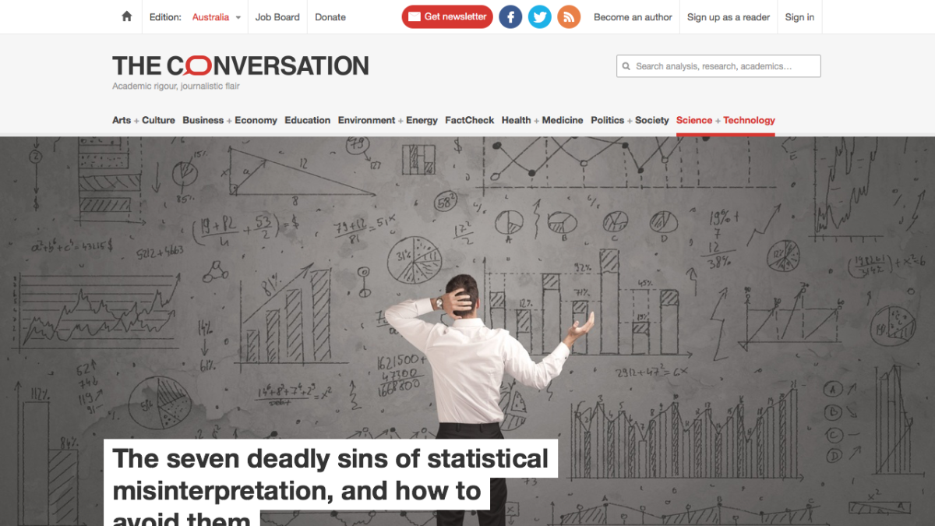The width and height of the screenshot is (935, 526).
Task: Click inside the search analysis input field
Action: point(717,65)
